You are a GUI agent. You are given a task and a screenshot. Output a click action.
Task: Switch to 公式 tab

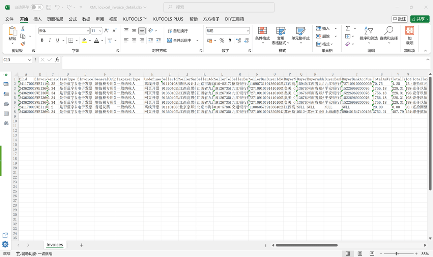(73, 19)
